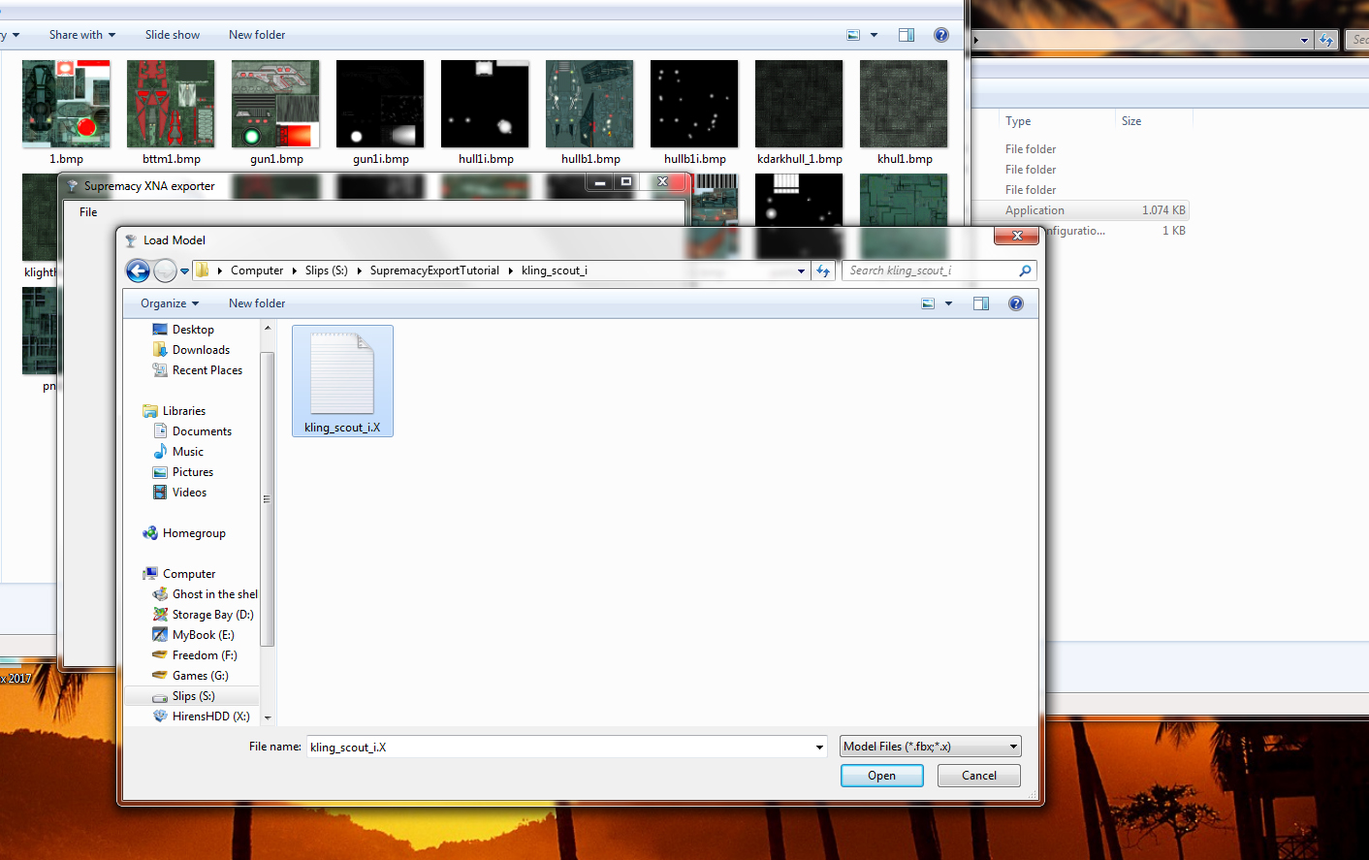
Task: Click New folder in background Explorer toolbar
Action: 257,35
